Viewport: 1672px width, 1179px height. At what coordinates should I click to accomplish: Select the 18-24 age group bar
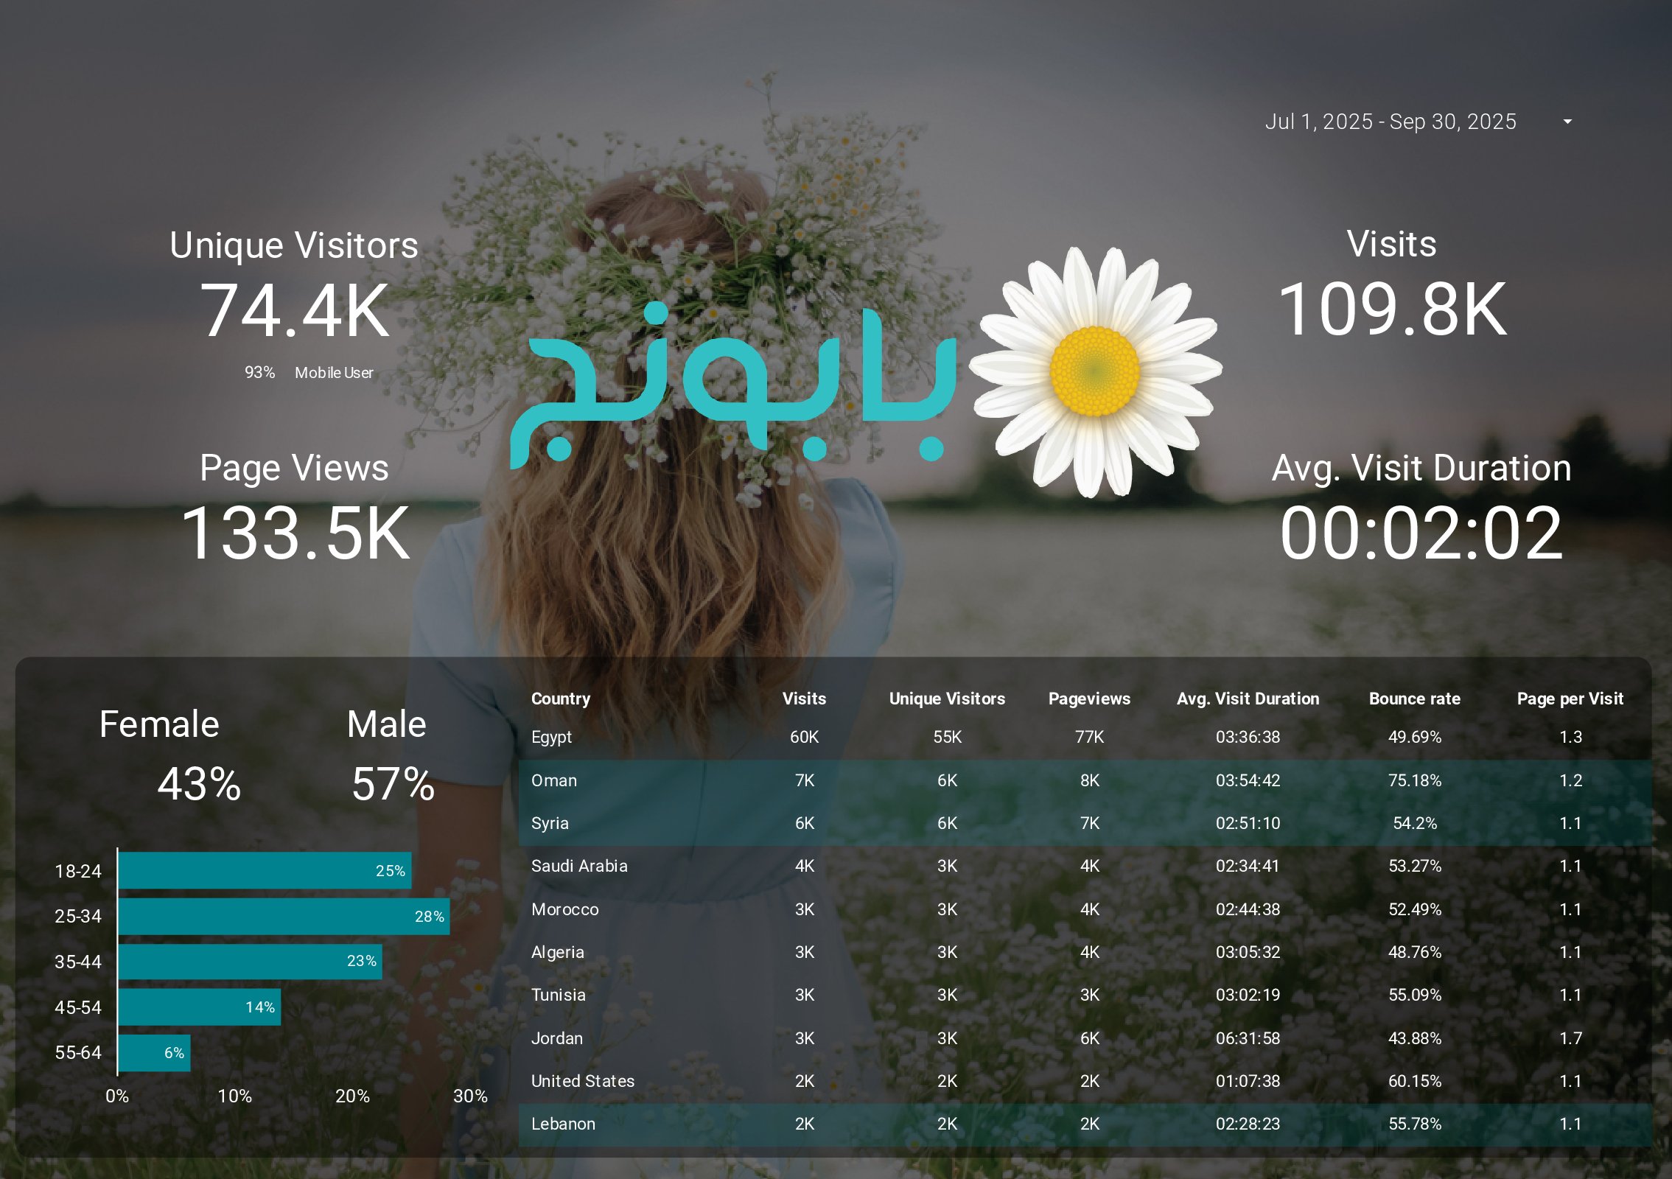(x=264, y=870)
